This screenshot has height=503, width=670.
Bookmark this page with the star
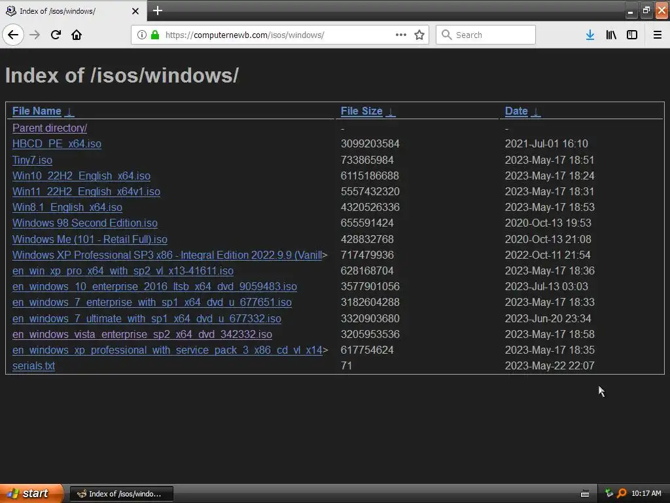click(419, 35)
